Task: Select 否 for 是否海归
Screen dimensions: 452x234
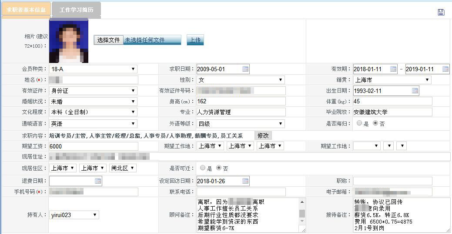Action: point(375,123)
